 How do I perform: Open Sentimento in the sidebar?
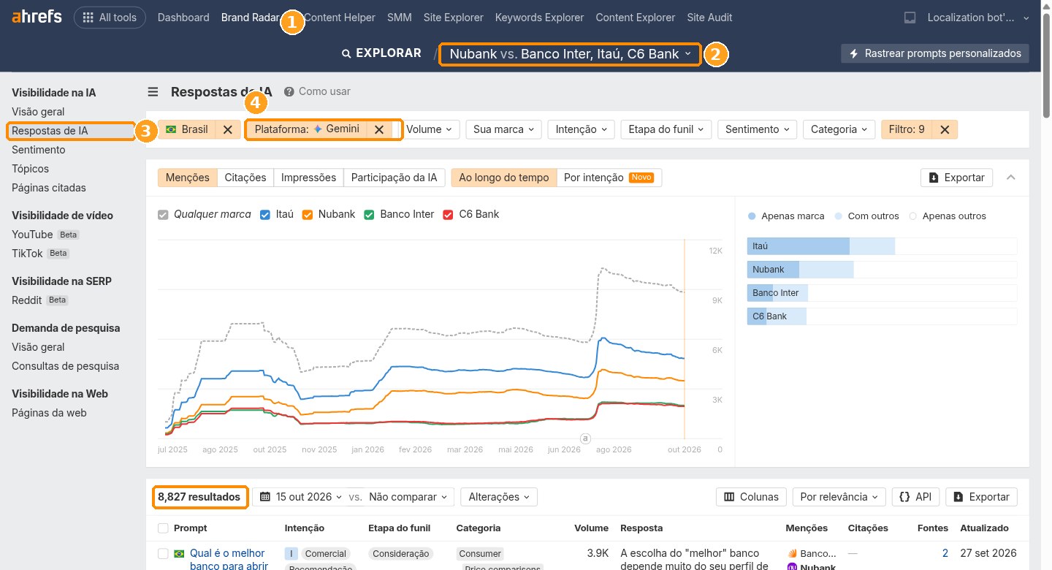point(39,150)
